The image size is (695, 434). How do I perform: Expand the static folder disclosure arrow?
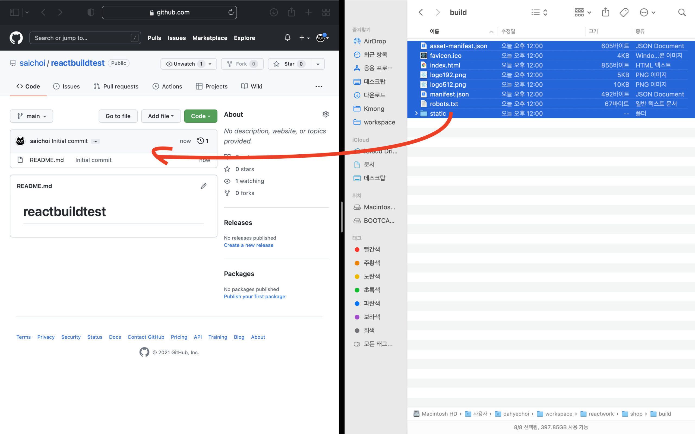(416, 113)
